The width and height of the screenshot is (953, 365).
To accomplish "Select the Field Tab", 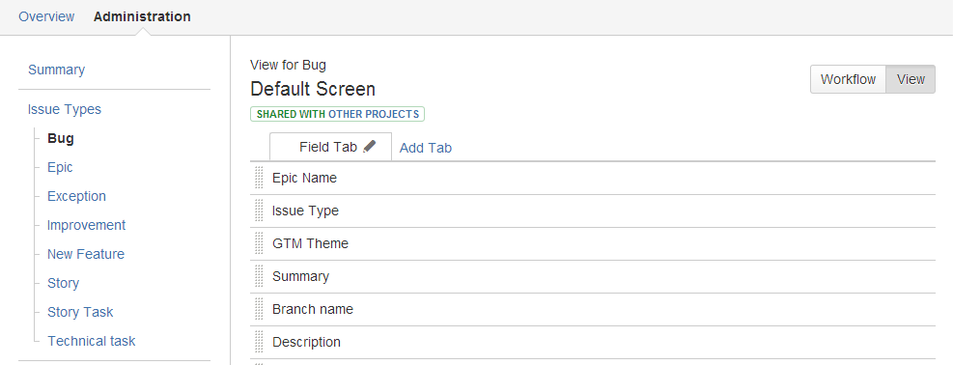I will 330,147.
